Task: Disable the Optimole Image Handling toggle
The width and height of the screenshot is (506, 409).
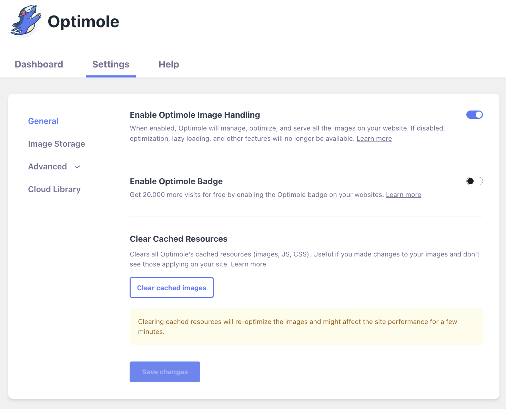Action: pyautogui.click(x=474, y=115)
